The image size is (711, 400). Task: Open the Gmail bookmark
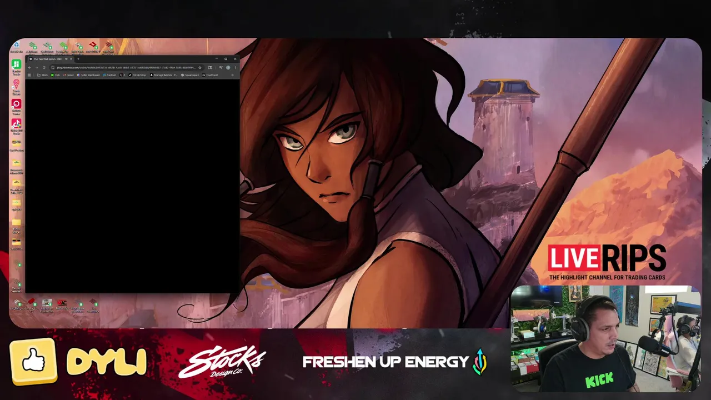tap(68, 75)
